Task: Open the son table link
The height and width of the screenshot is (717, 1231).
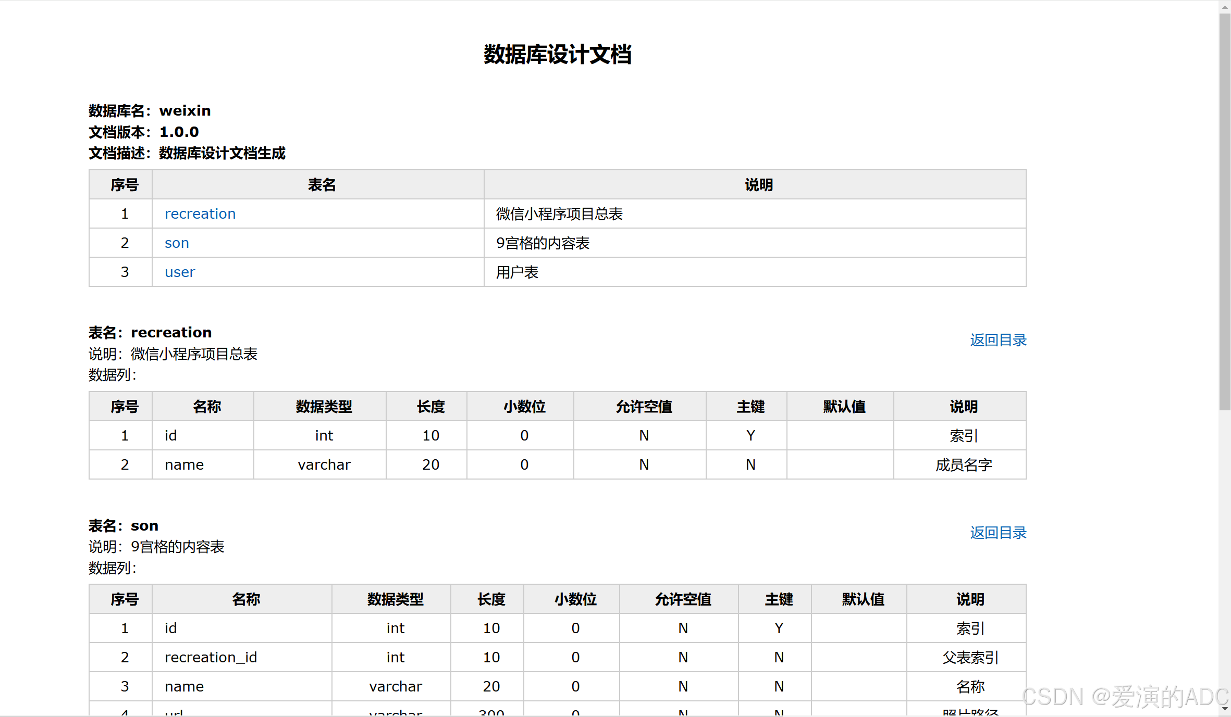Action: (177, 243)
